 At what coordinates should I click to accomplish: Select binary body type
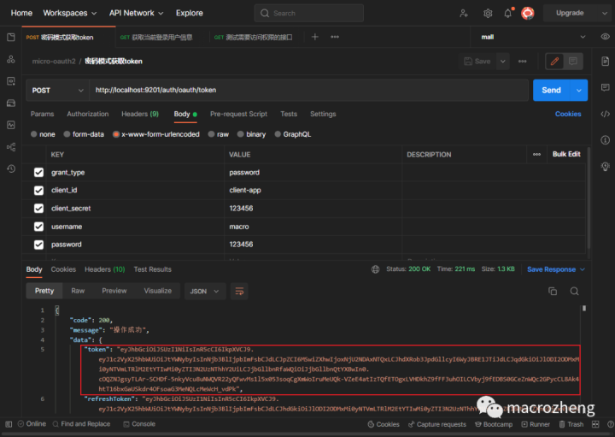(251, 134)
